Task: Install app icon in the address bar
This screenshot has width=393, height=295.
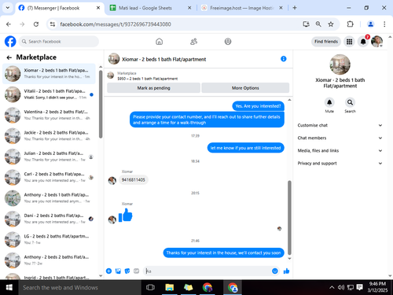Action: tap(306, 24)
